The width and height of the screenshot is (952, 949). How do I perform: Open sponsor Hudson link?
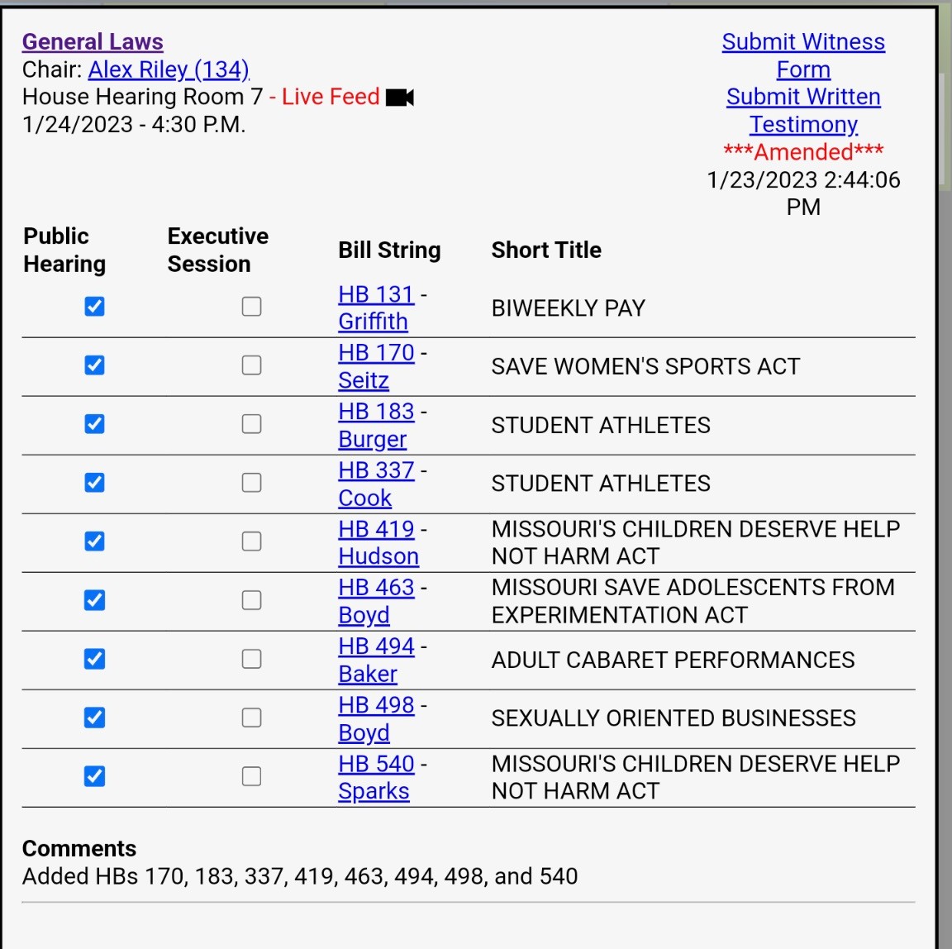point(378,557)
